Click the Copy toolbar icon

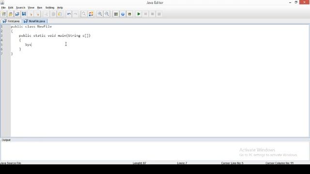pyautogui.click(x=53, y=14)
